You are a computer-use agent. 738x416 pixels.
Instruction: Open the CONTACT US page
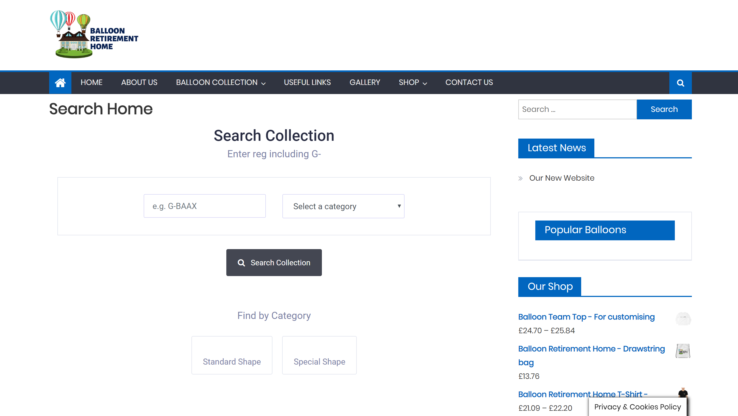(x=469, y=83)
